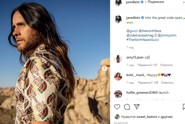
Task: View likes count 119 on comment
Action: (x=148, y=83)
